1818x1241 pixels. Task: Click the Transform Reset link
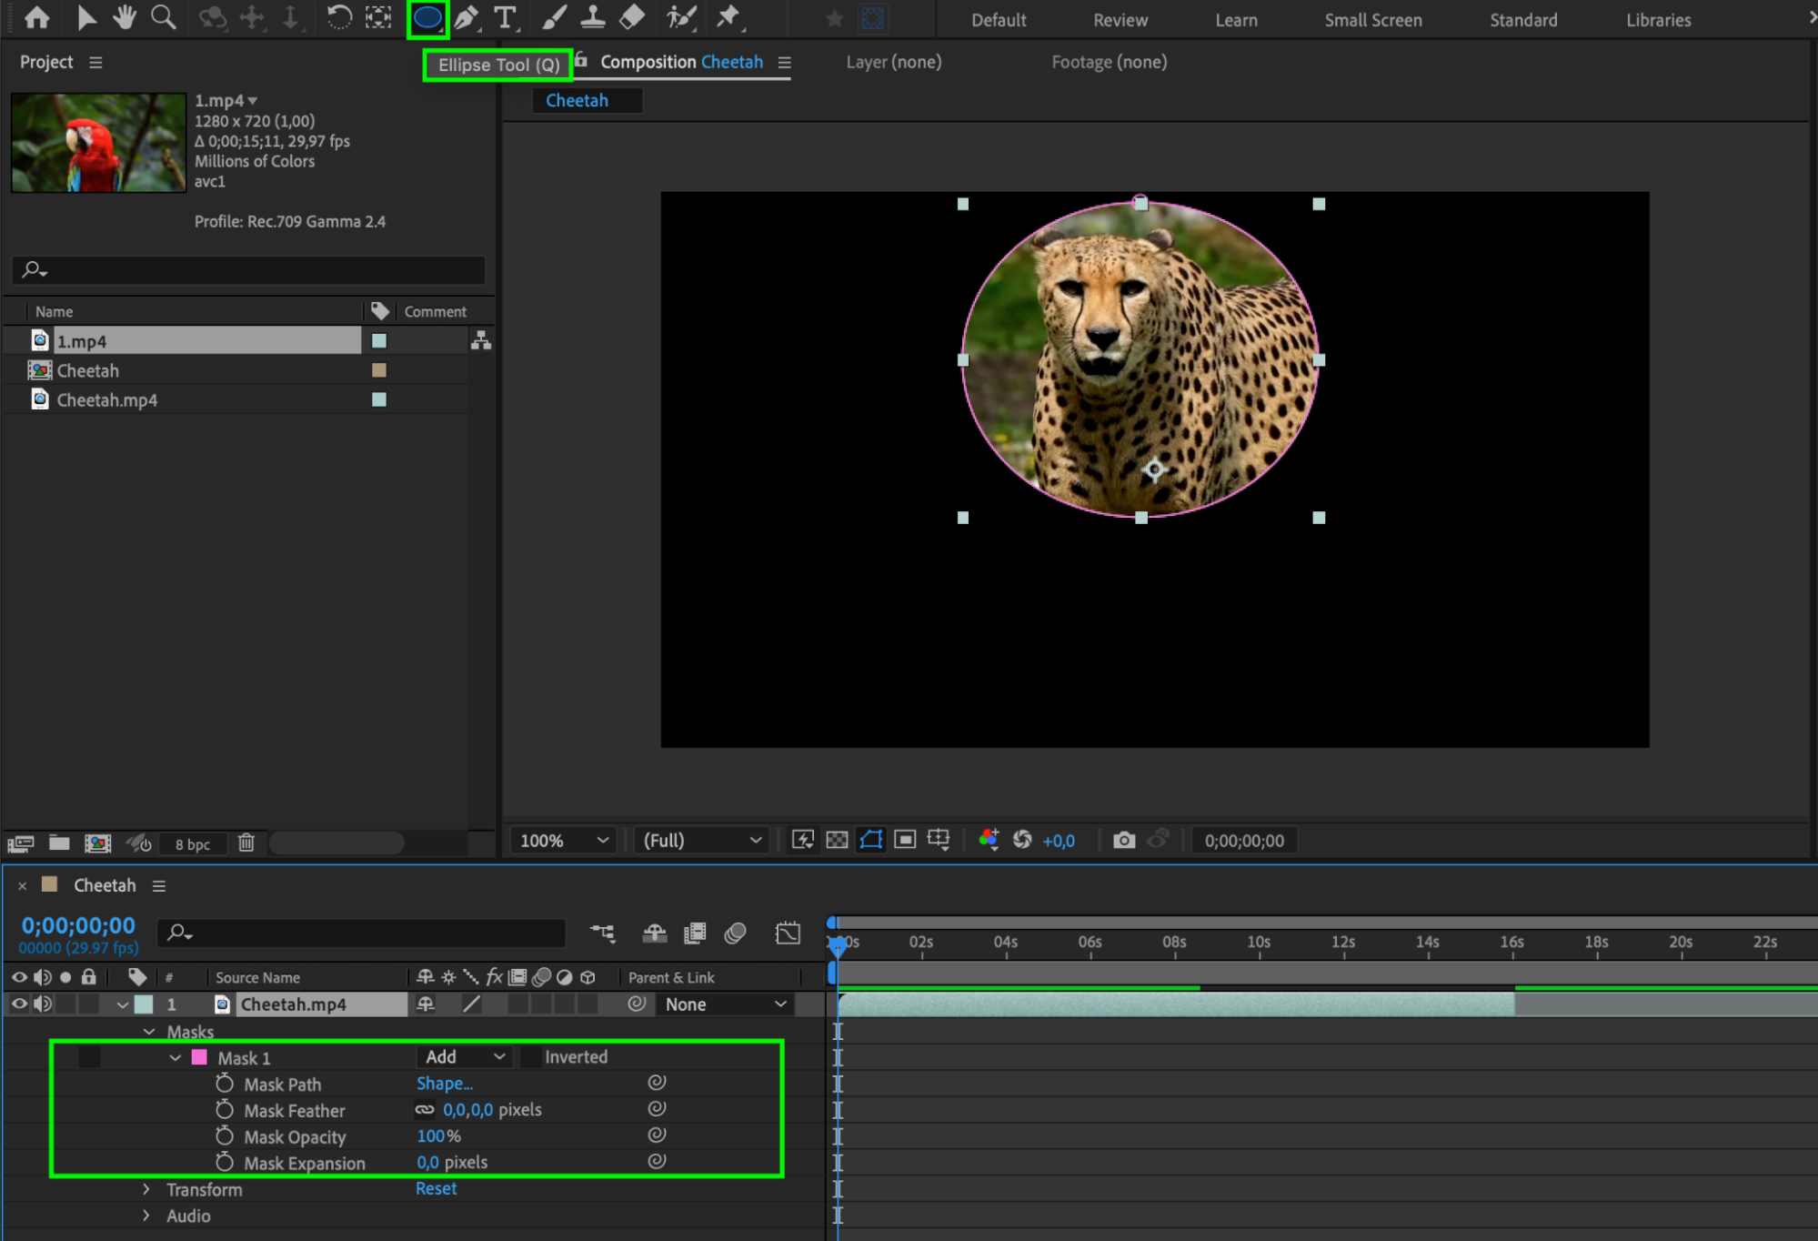(436, 1188)
